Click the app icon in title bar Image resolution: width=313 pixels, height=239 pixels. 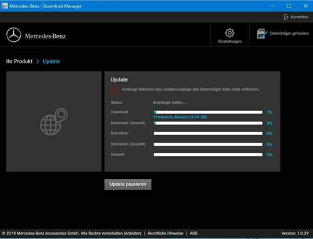[4, 6]
